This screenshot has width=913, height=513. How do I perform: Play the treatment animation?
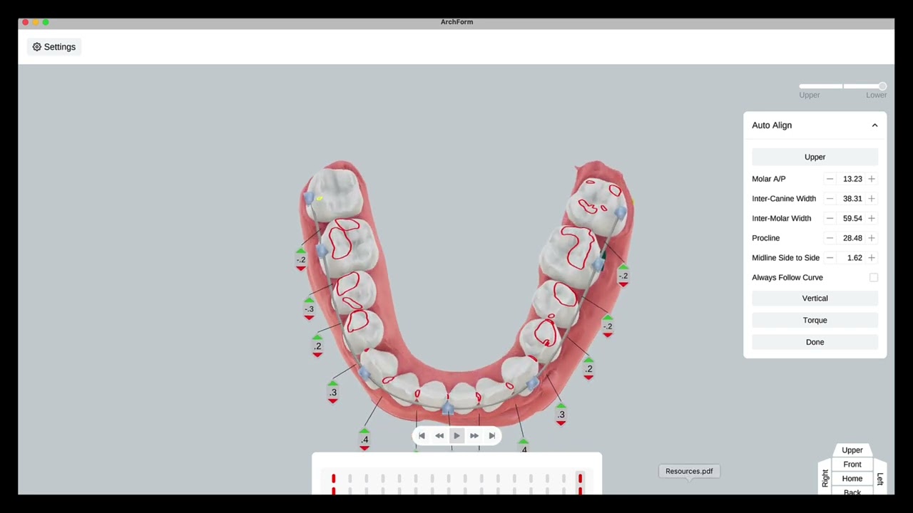(x=457, y=436)
